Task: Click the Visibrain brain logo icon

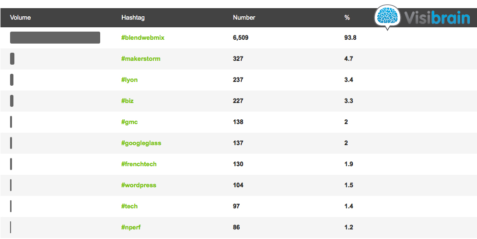Action: pyautogui.click(x=388, y=16)
